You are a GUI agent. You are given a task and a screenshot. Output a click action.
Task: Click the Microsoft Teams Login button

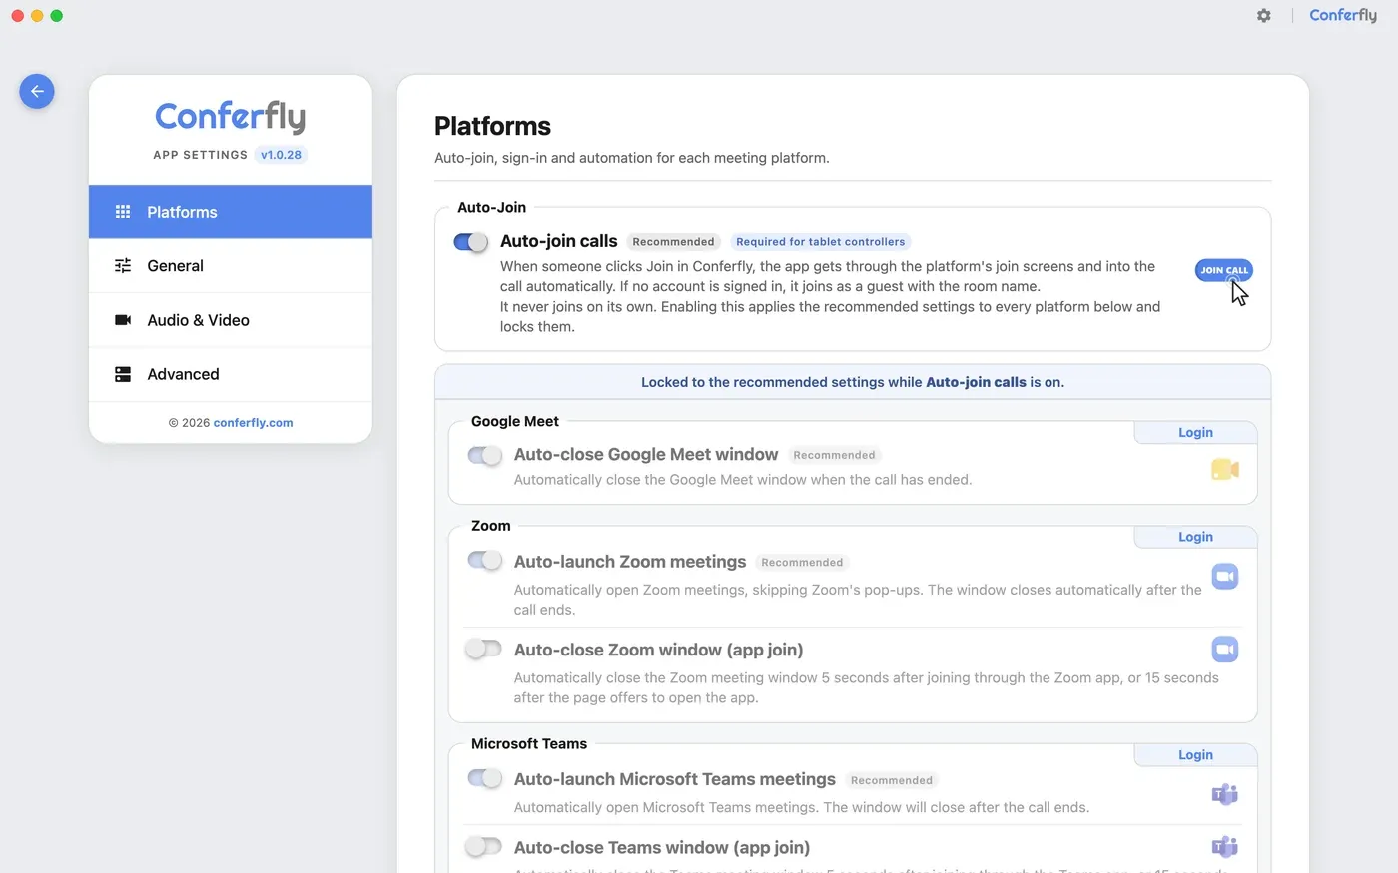point(1195,755)
